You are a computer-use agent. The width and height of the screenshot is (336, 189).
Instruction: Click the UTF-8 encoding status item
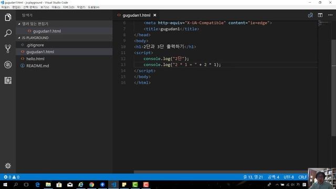[x=289, y=177]
